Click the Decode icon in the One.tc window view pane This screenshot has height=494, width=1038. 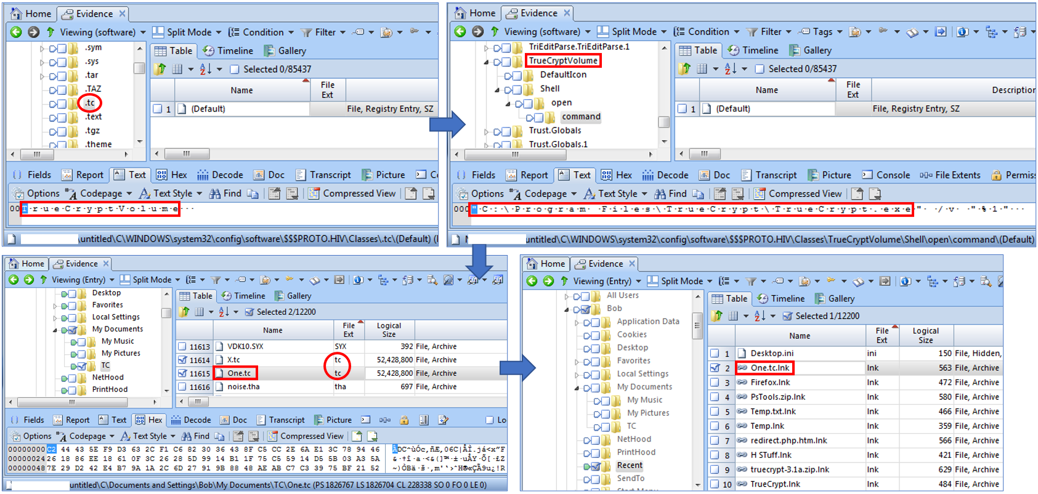pos(176,420)
